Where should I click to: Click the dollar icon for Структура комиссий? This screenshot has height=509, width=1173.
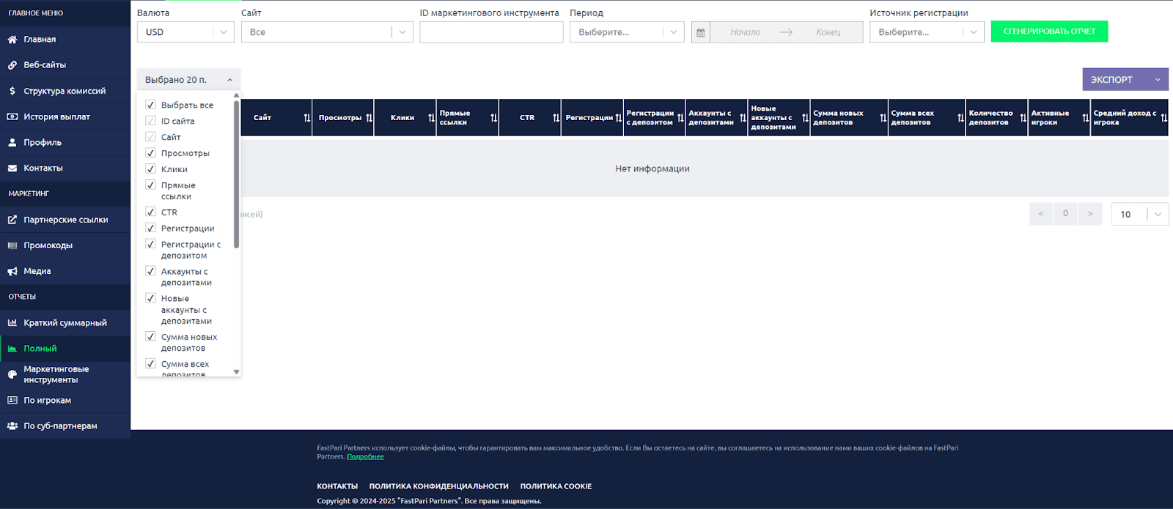point(12,91)
